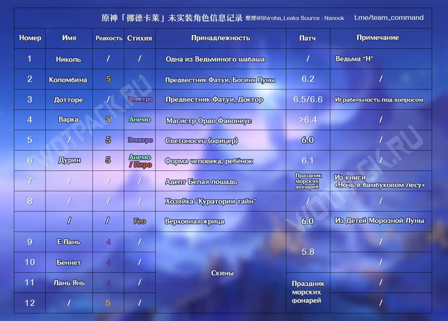This screenshot has width=448, height=321.
Task: Select the 'Имя' column header
Action: point(69,38)
